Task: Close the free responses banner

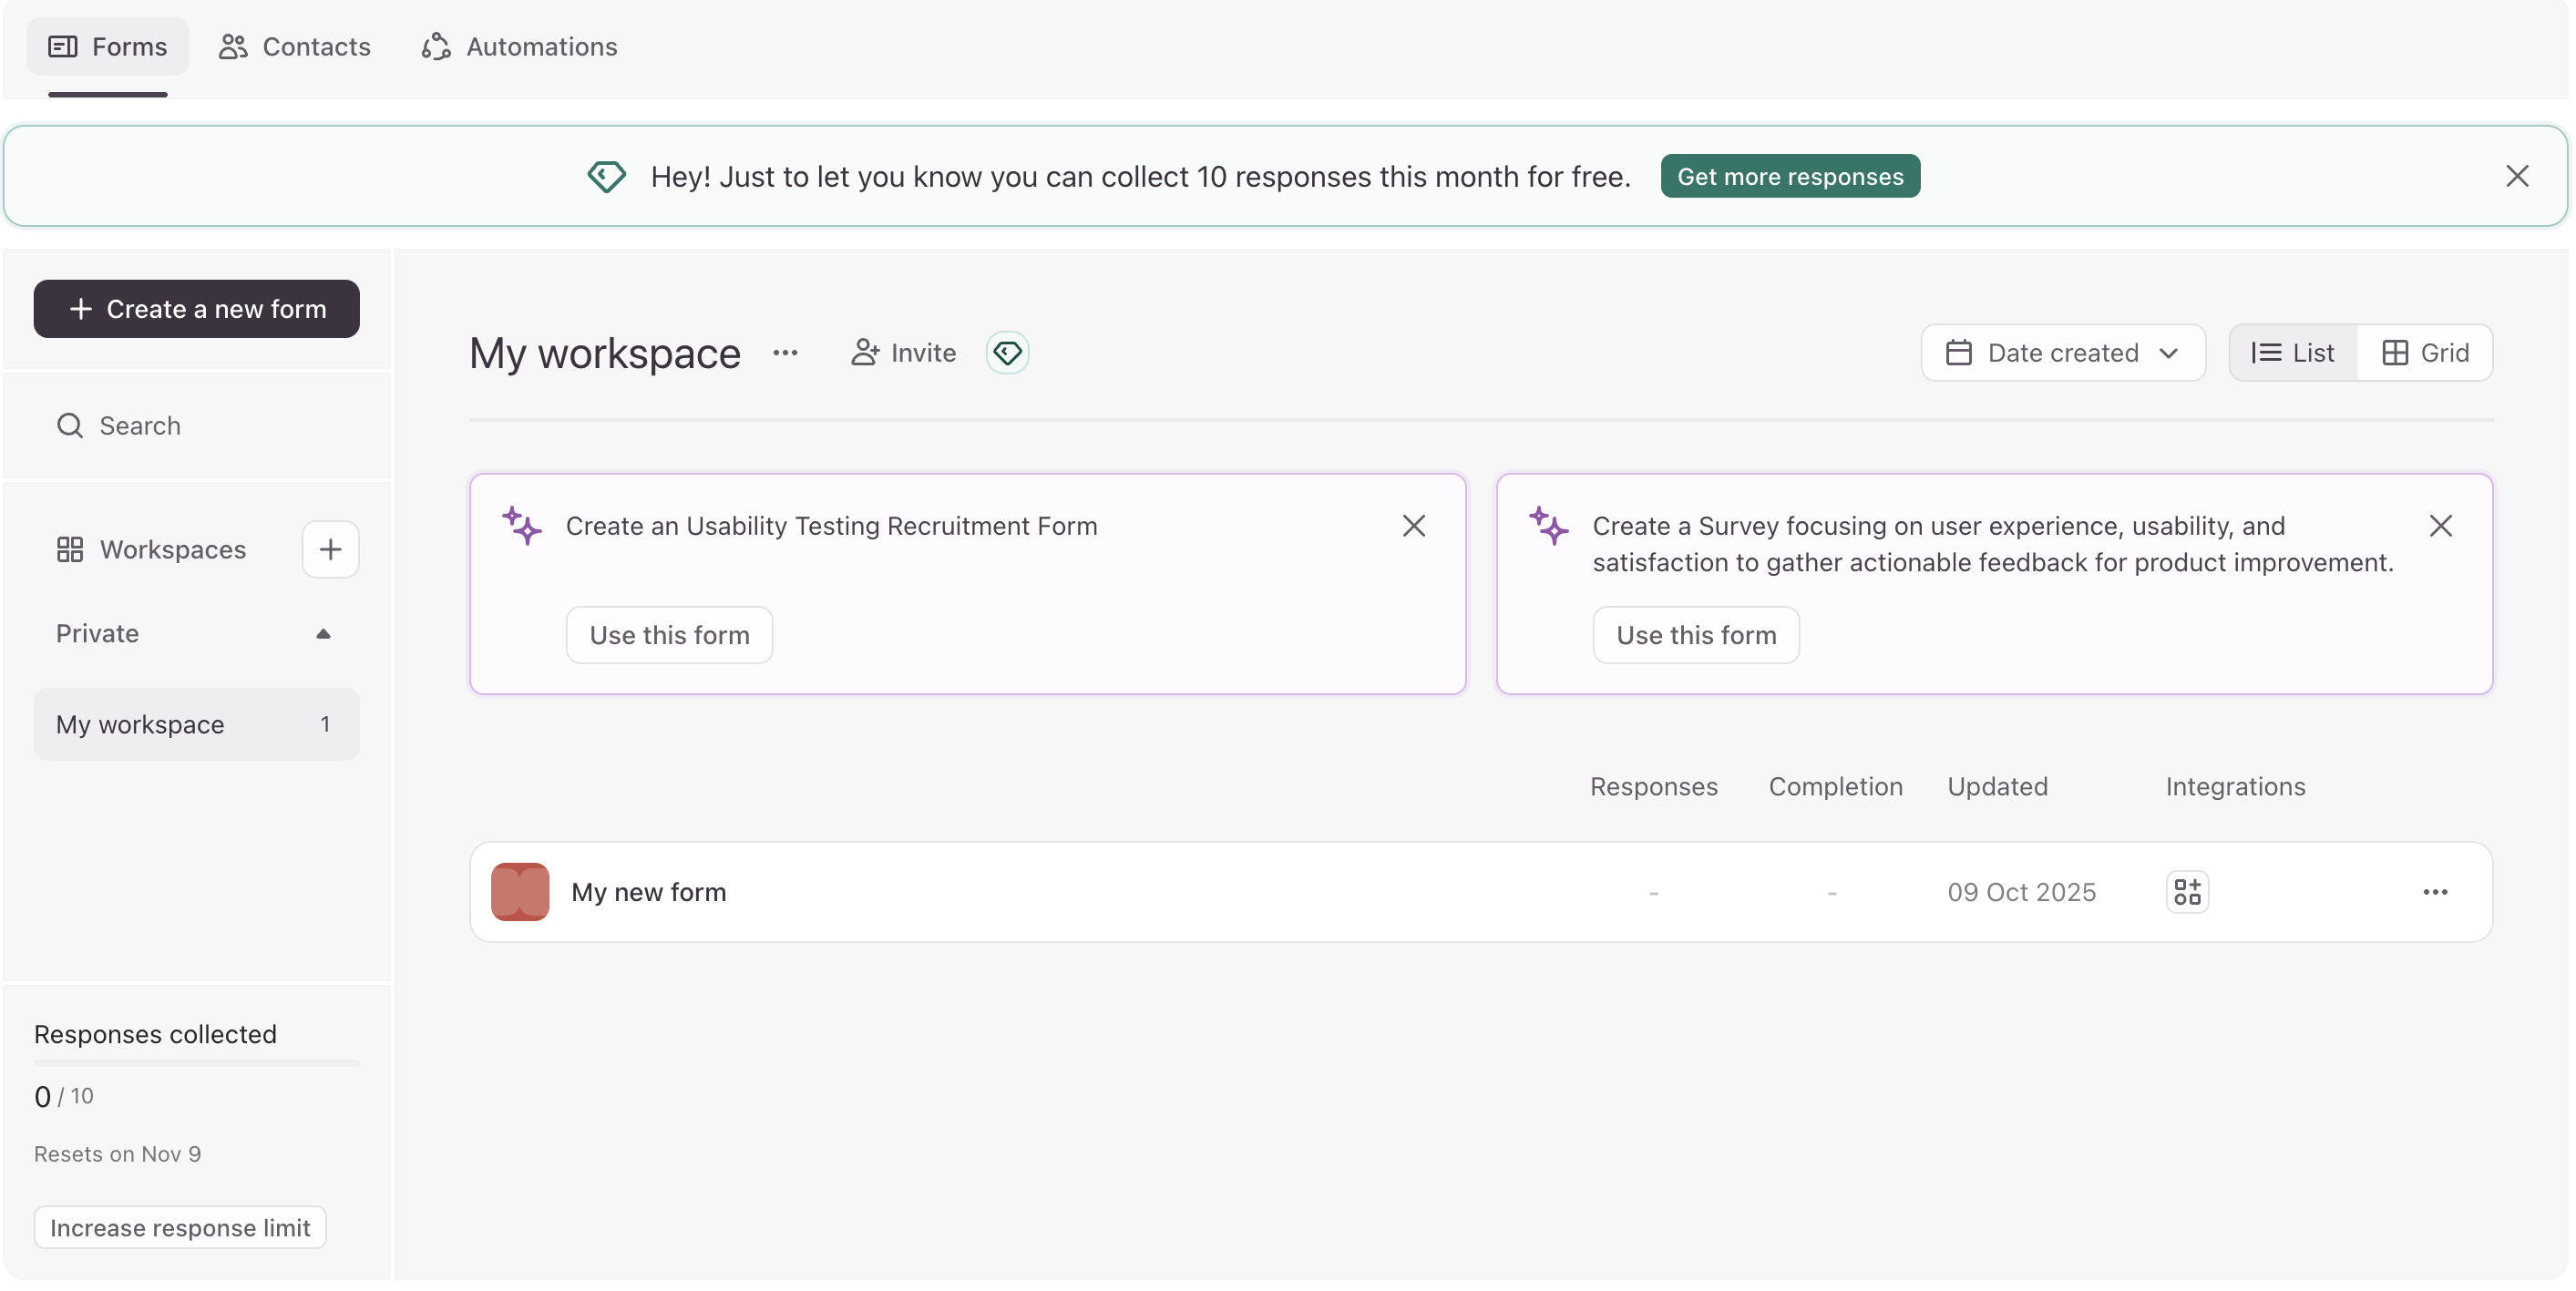Action: [2516, 176]
